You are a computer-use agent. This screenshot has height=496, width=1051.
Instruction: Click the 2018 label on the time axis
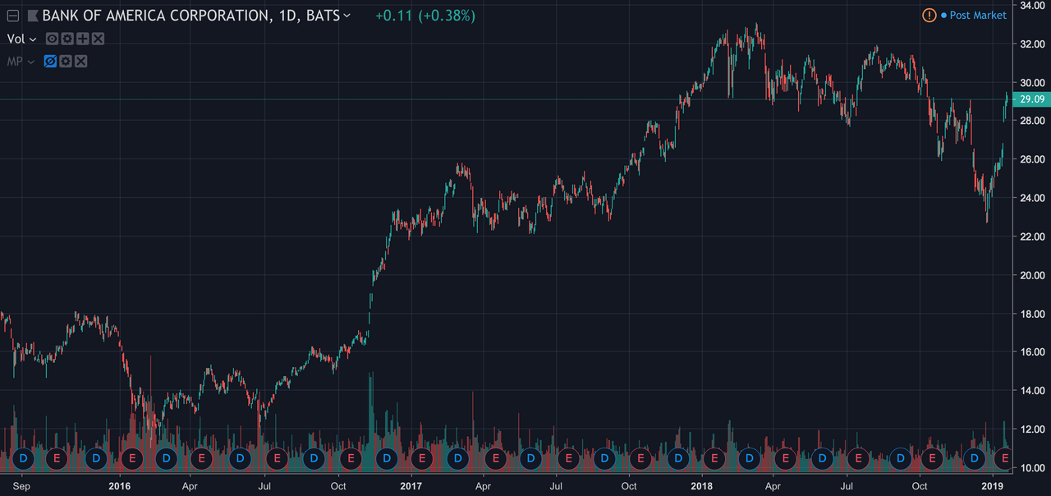[x=701, y=486]
